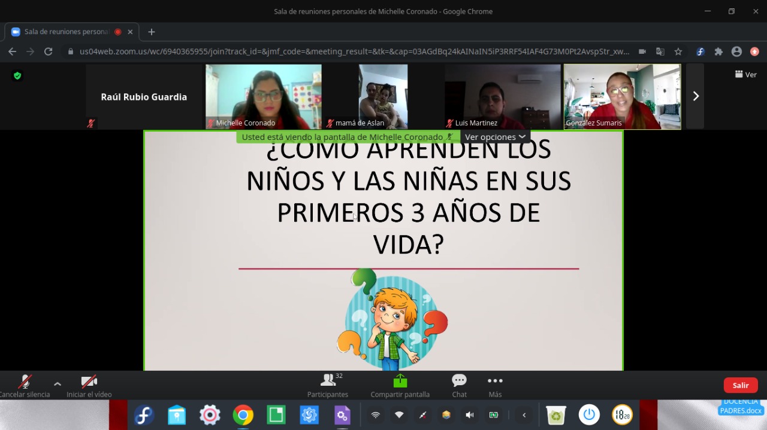Expand audio options arrow beside microphone
Image resolution: width=767 pixels, height=430 pixels.
(58, 384)
